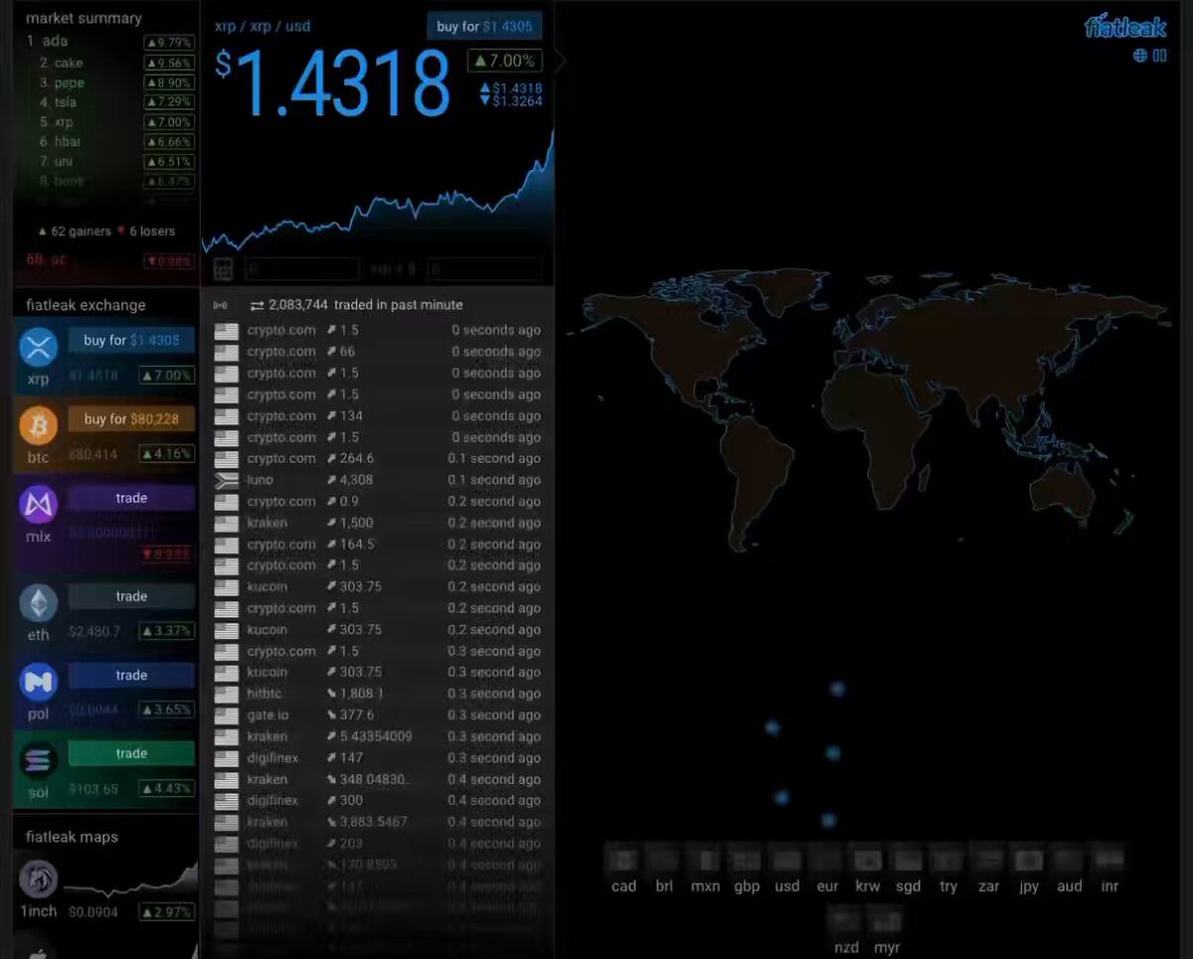Select ada in the market summary list

pyautogui.click(x=109, y=42)
